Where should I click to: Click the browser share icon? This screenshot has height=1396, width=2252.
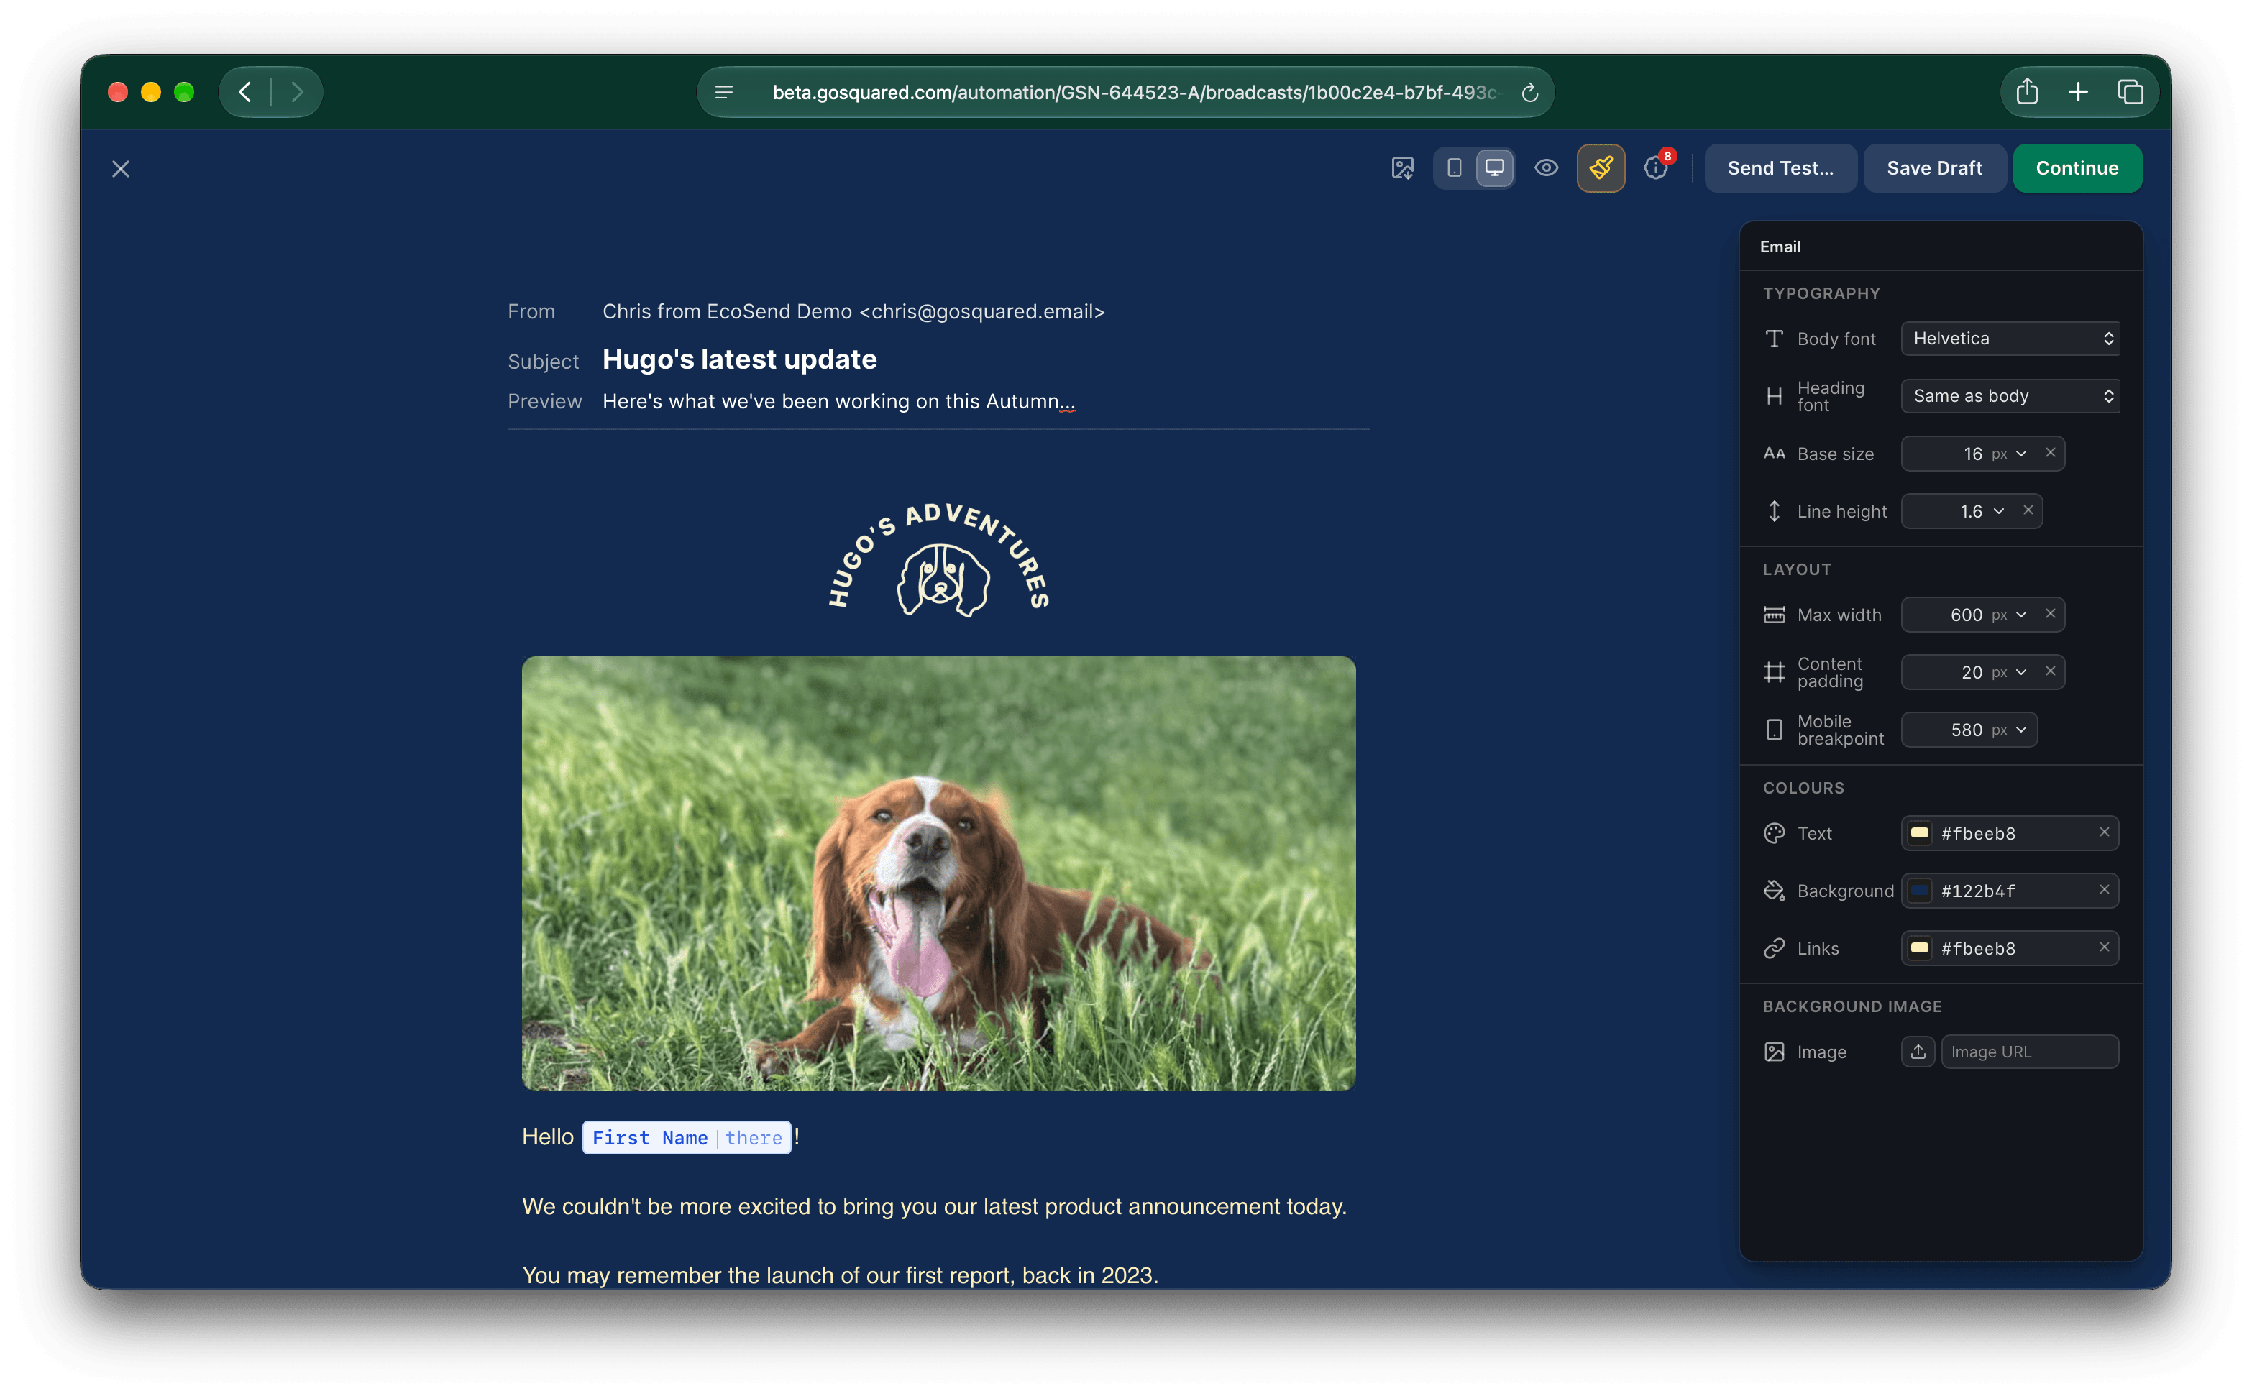2026,91
